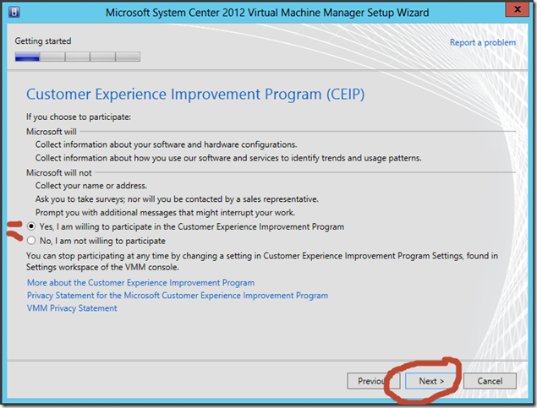Click the Next > button
This screenshot has width=537, height=408.
coord(431,381)
